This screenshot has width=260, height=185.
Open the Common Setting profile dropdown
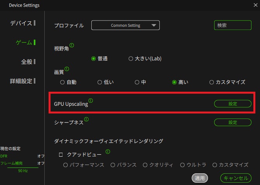(x=125, y=25)
